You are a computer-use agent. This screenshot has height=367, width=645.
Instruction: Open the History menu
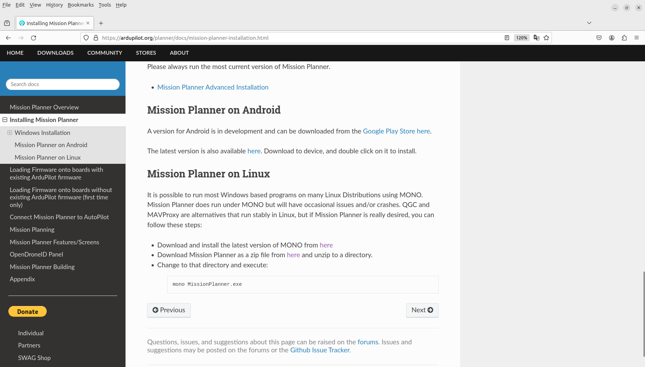[54, 5]
